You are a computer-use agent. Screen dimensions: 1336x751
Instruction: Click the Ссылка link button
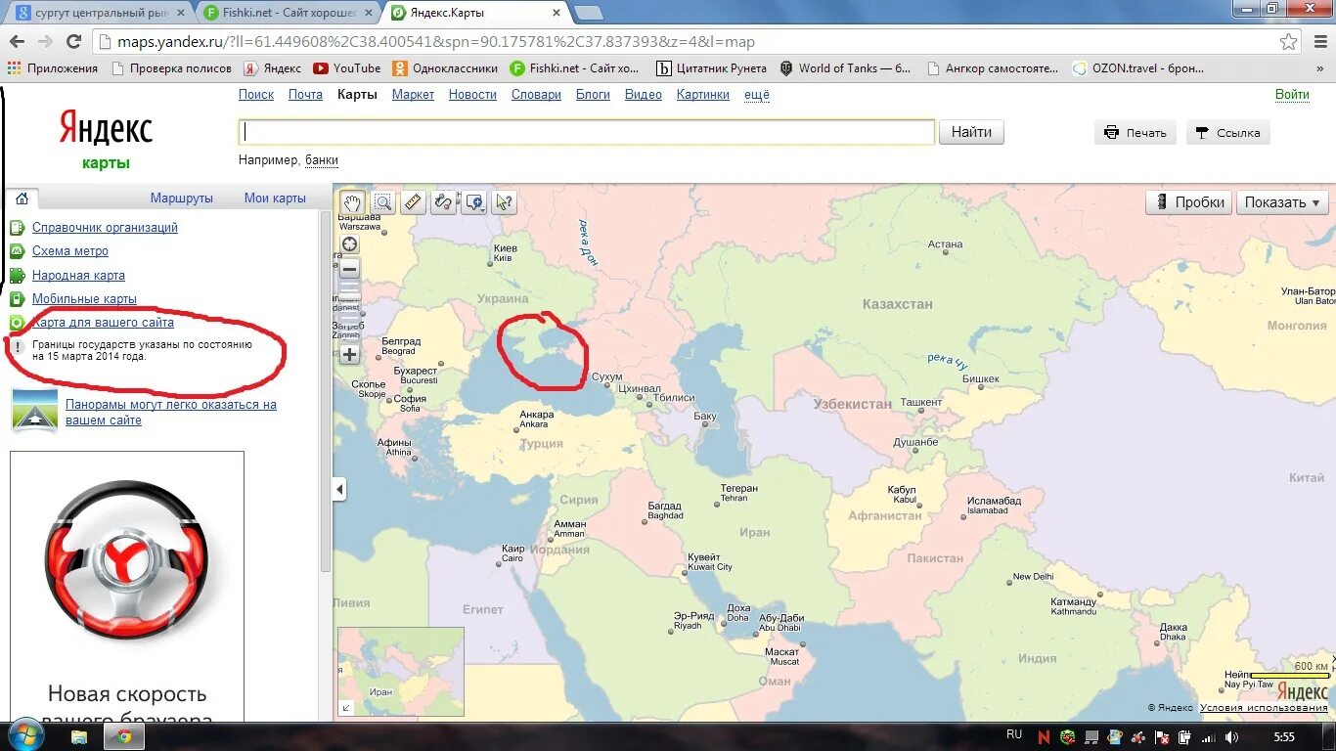(x=1228, y=133)
